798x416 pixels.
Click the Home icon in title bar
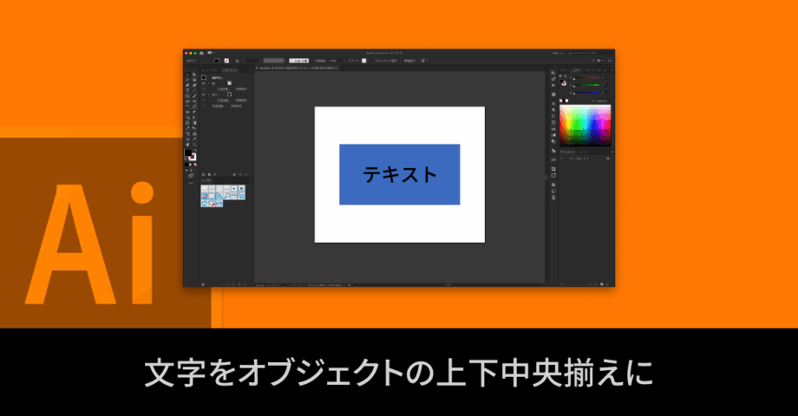[201, 53]
